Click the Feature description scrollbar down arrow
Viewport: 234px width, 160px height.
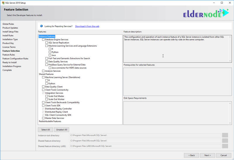[230, 61]
